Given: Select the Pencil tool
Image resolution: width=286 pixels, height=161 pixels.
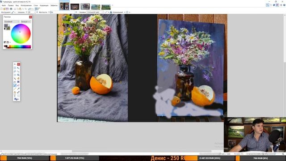Looking at the screenshot, I should click(x=15, y=89).
